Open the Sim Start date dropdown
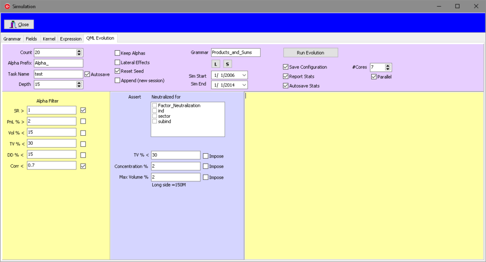The image size is (486, 262). 244,75
